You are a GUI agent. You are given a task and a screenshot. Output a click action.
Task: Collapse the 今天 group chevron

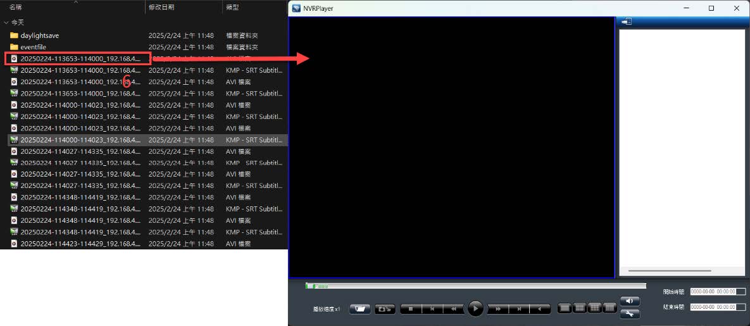click(6, 22)
